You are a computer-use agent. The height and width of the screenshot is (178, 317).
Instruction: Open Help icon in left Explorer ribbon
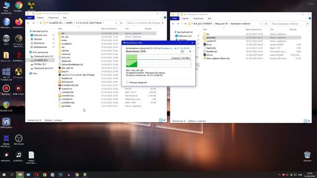point(165,18)
